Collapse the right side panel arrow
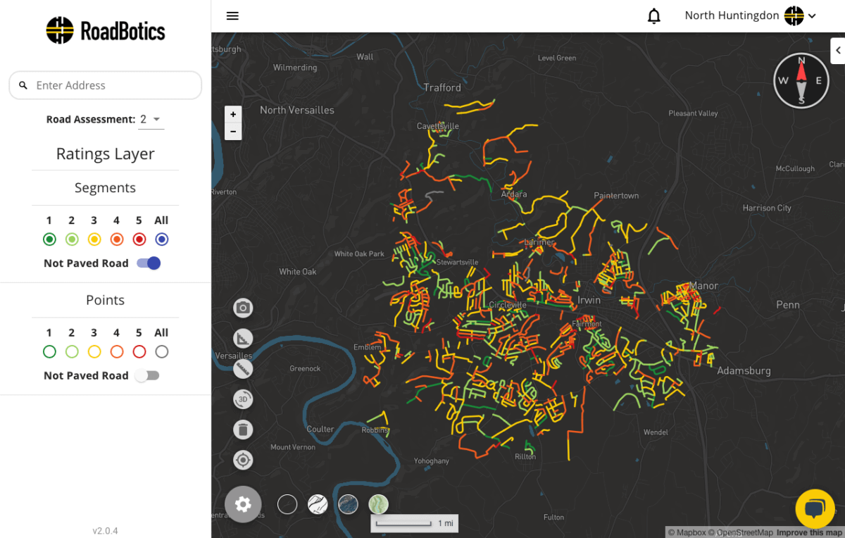 [838, 50]
